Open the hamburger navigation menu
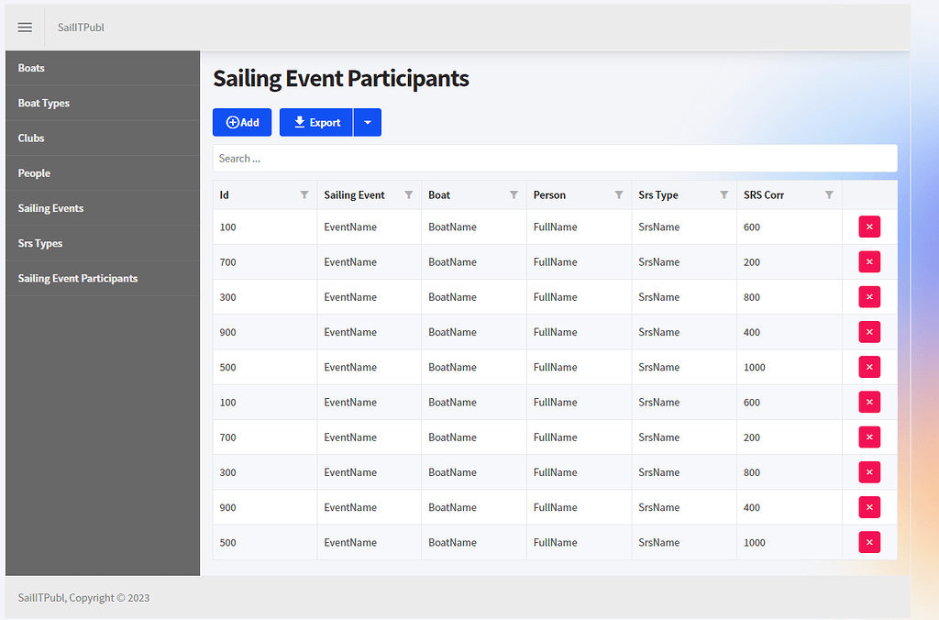This screenshot has width=939, height=620. pos(24,27)
